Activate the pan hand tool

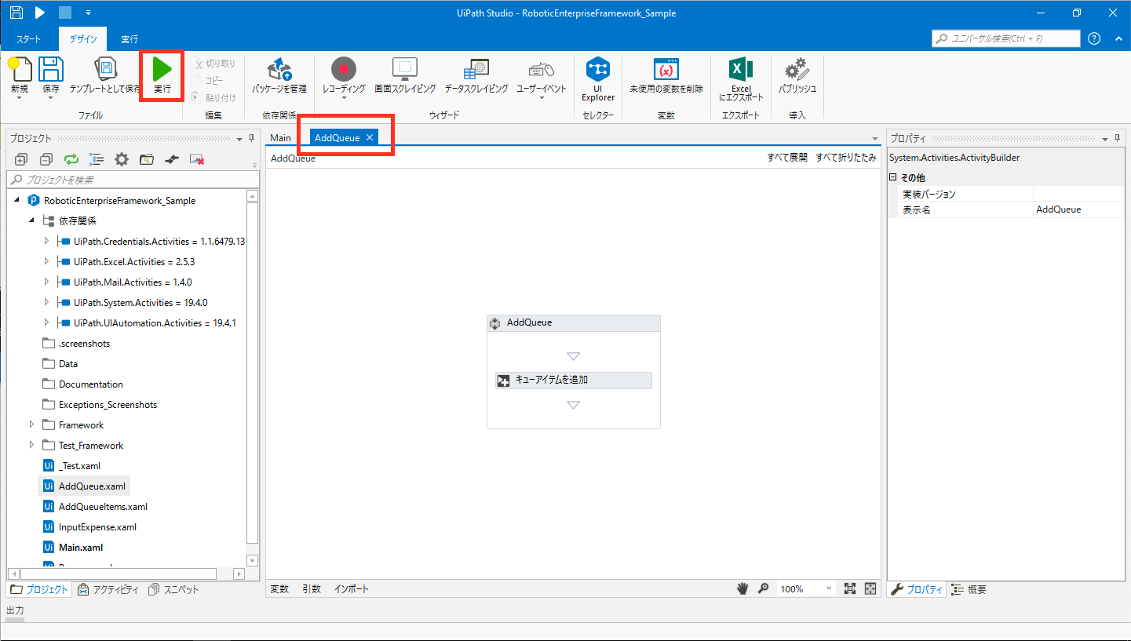tap(742, 588)
